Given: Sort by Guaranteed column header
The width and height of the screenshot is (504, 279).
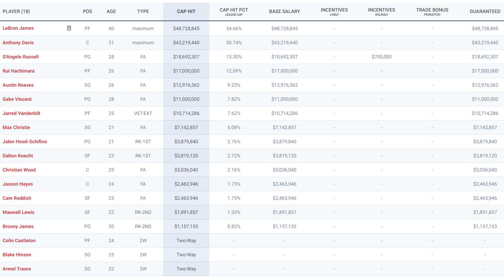Looking at the screenshot, I should [485, 12].
